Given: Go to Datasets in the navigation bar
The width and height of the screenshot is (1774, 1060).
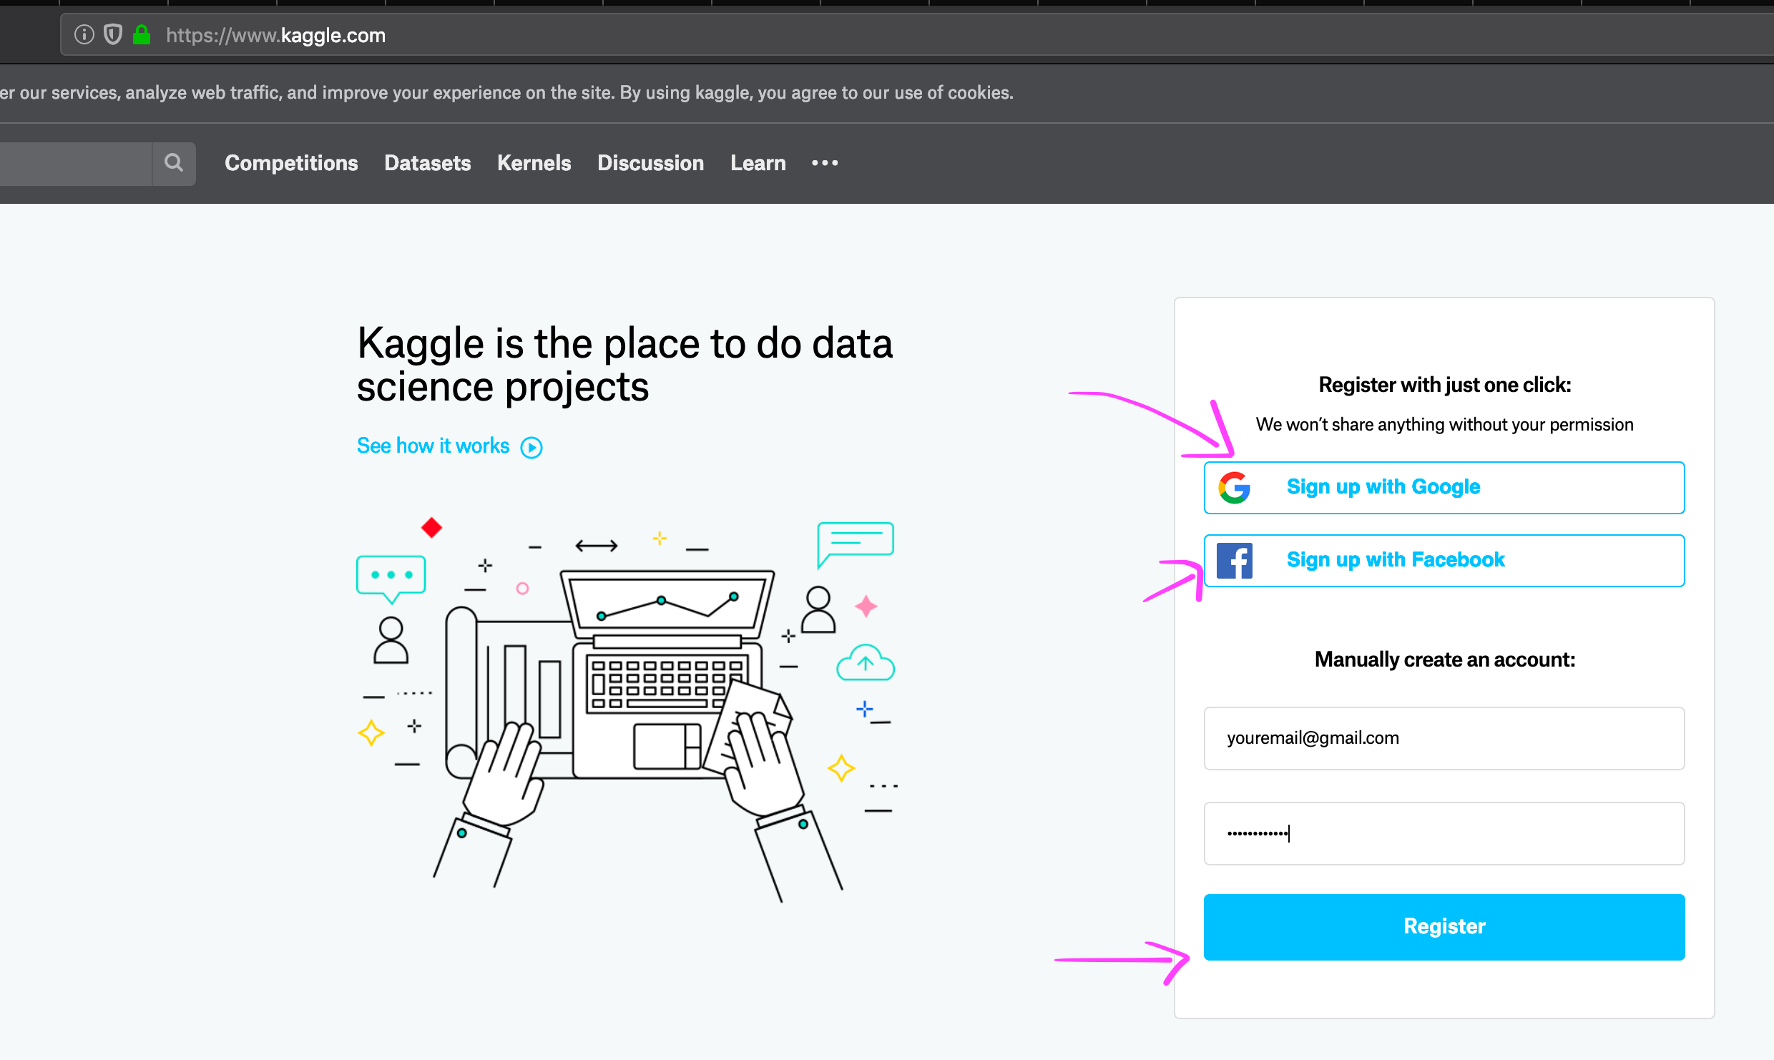Looking at the screenshot, I should point(428,163).
